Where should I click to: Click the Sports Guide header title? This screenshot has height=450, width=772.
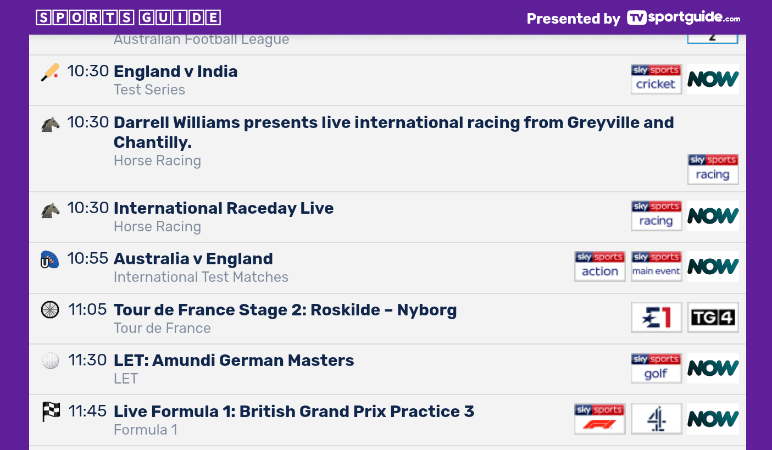coord(128,18)
